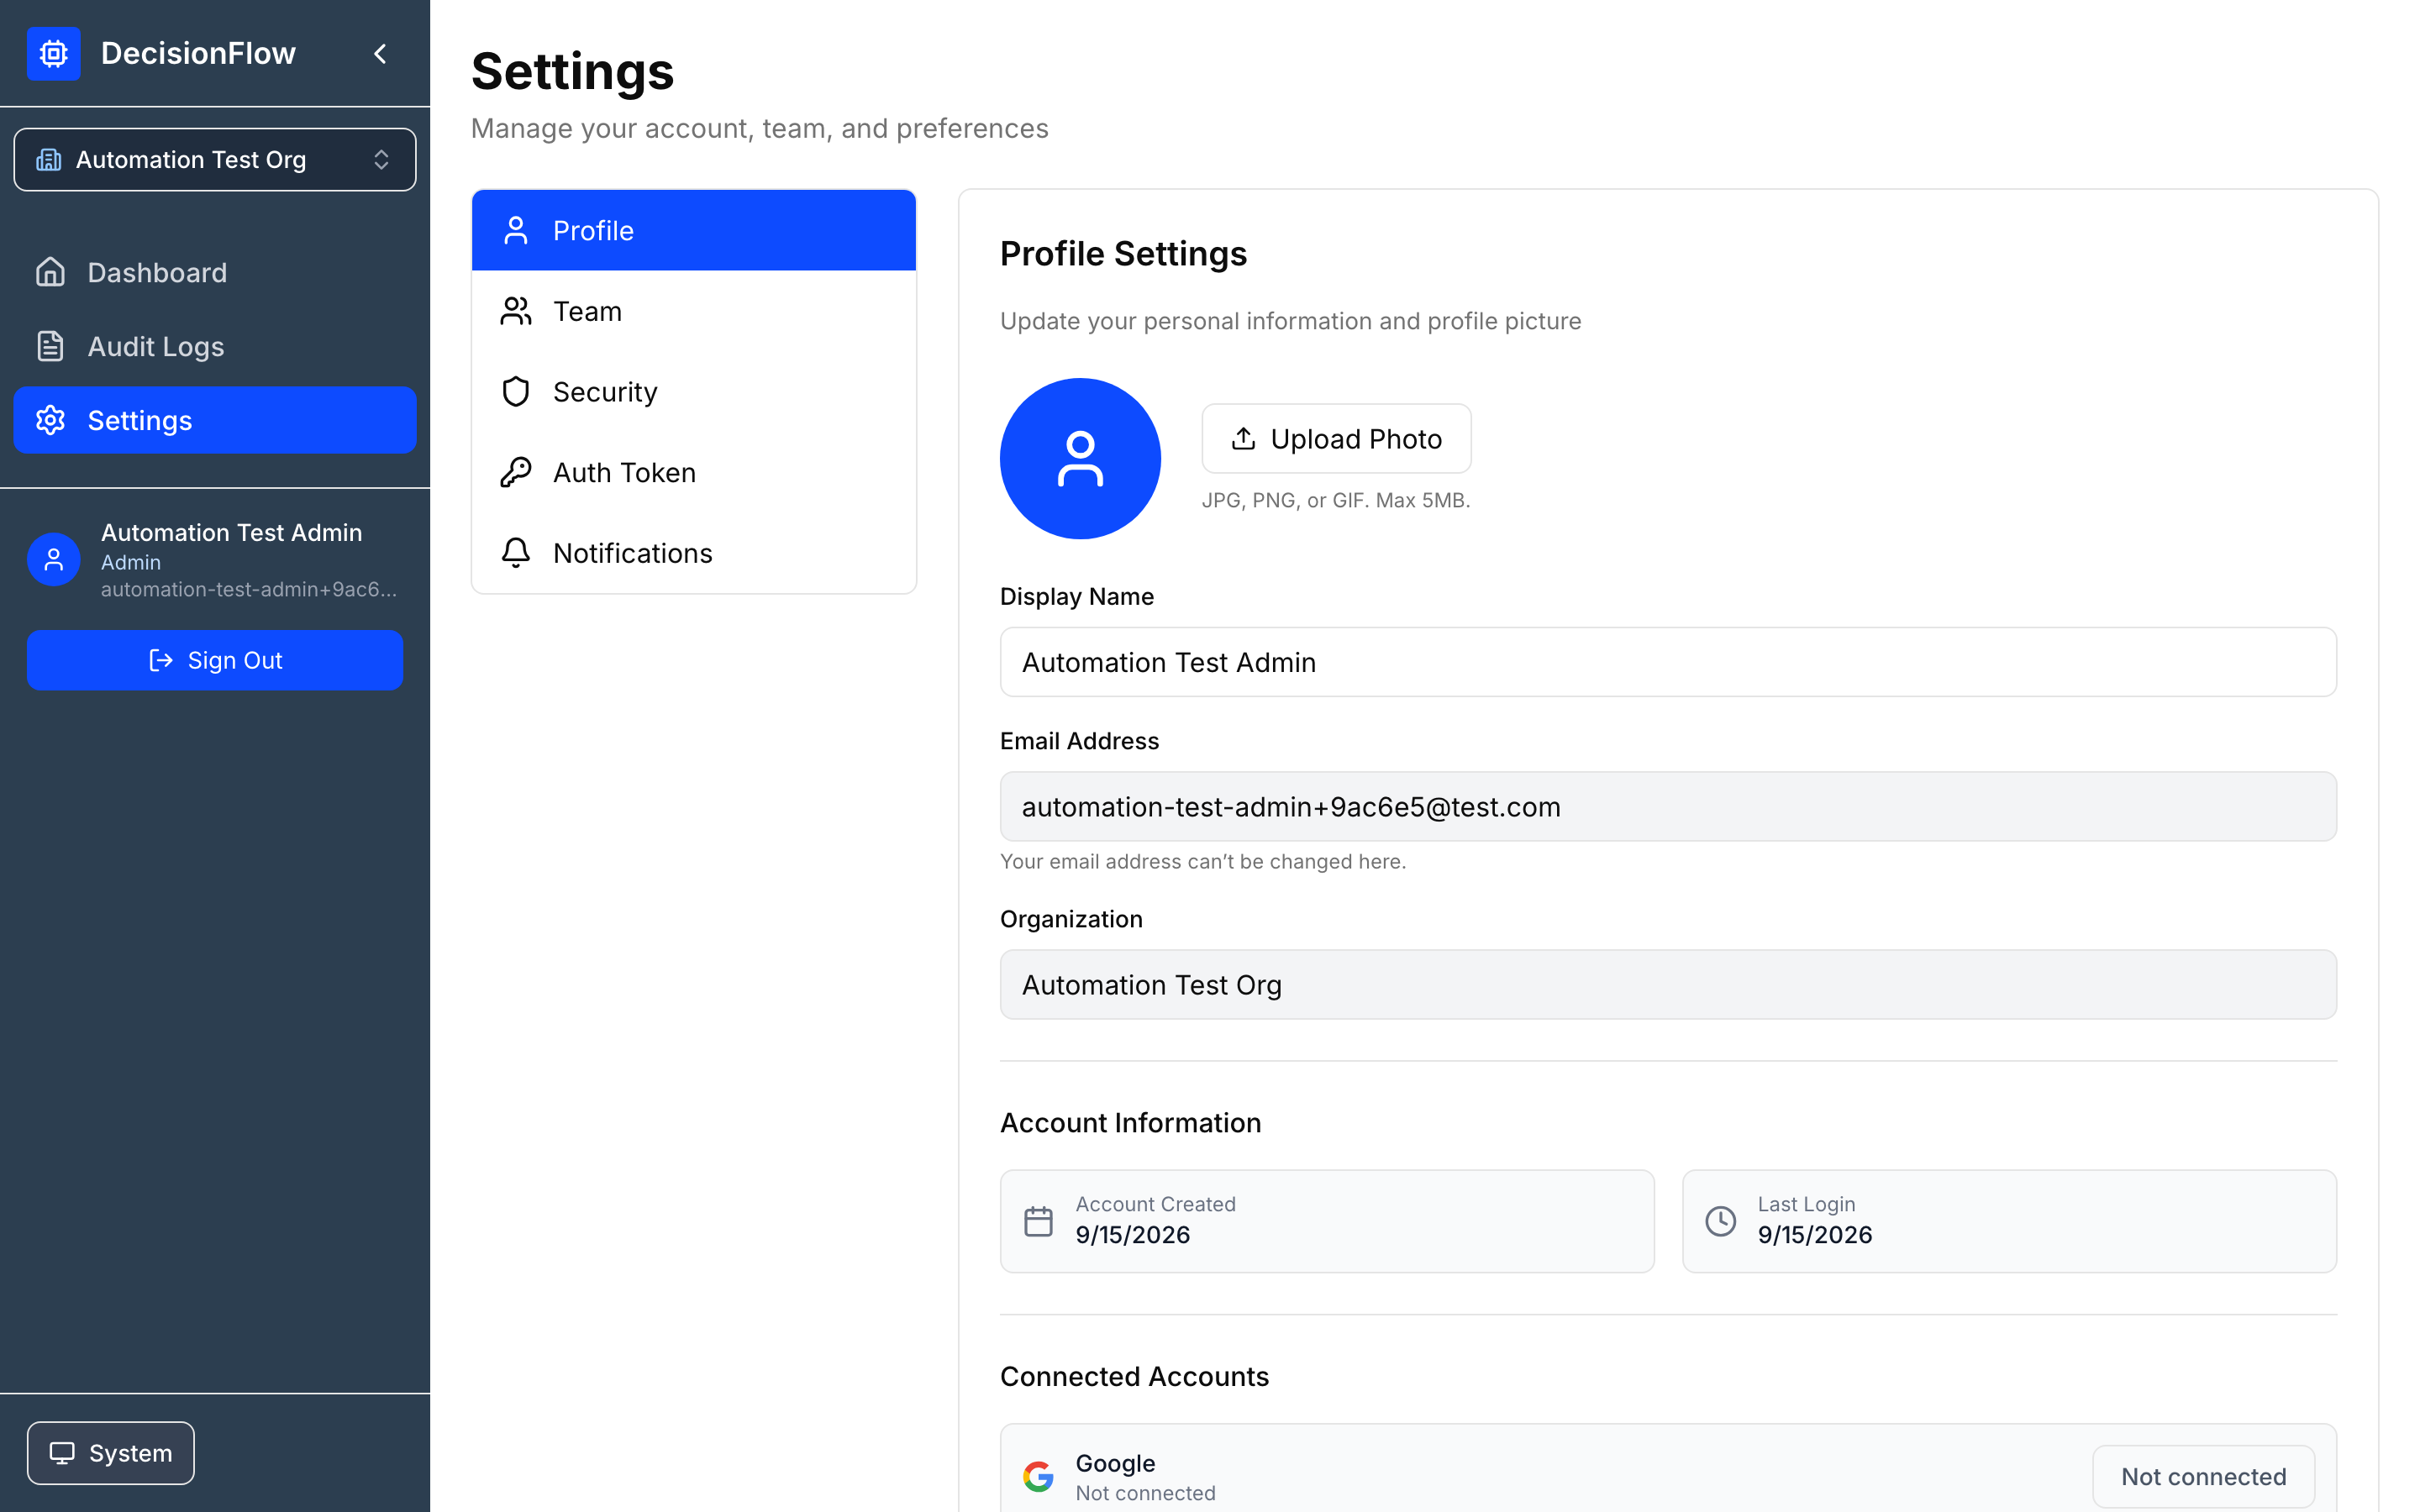The width and height of the screenshot is (2420, 1512).
Task: Click the Settings gear icon
Action: 51,420
